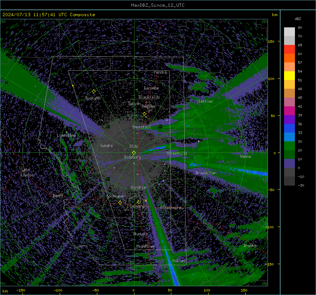Click the RockyMH label
This screenshot has height=295, width=316.
[93, 98]
